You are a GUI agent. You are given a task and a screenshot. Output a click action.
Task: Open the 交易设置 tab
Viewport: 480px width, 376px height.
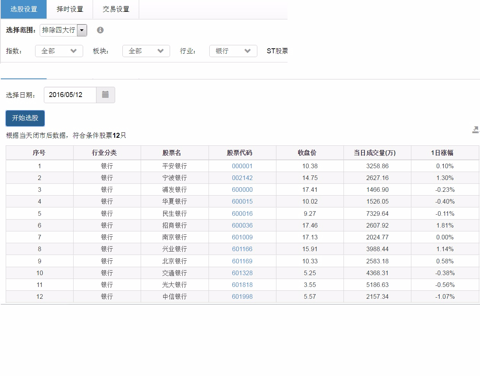116,9
